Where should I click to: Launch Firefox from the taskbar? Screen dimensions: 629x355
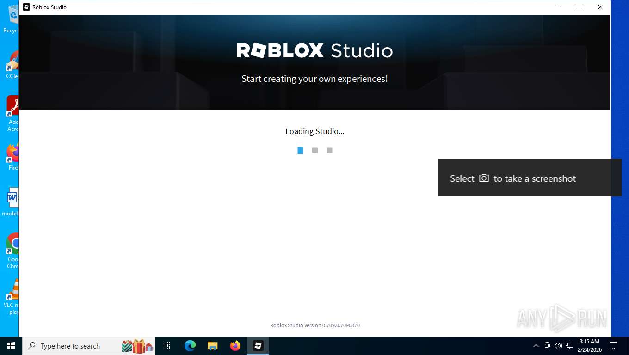click(x=235, y=346)
